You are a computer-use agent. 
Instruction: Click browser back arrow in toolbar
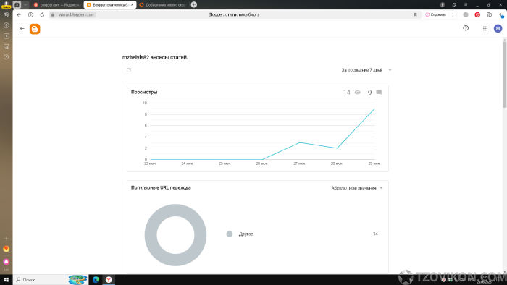[x=19, y=14]
